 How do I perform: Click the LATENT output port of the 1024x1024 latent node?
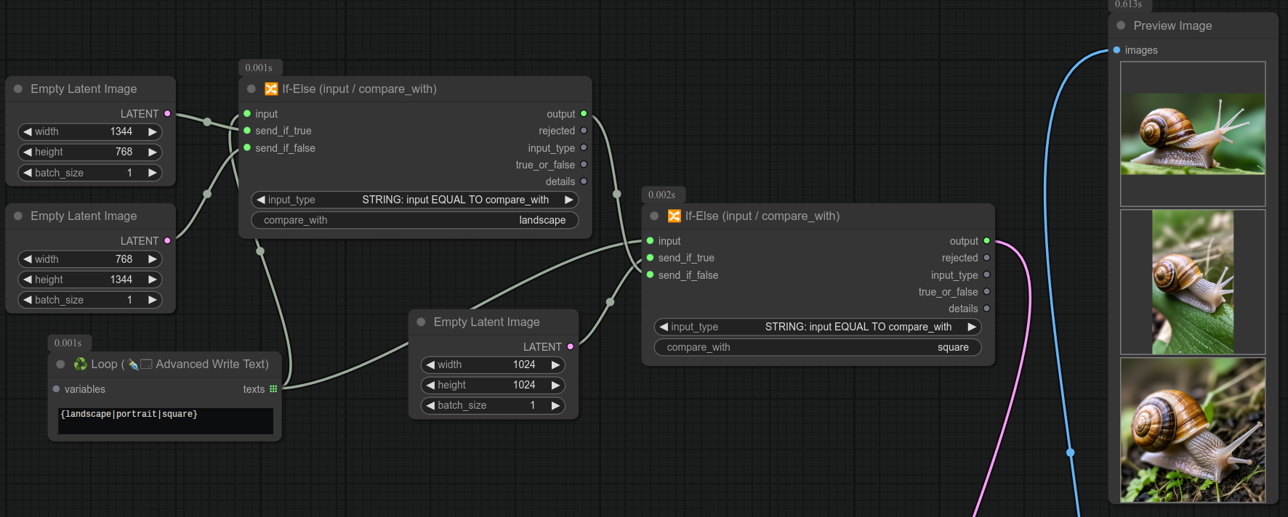(x=571, y=346)
